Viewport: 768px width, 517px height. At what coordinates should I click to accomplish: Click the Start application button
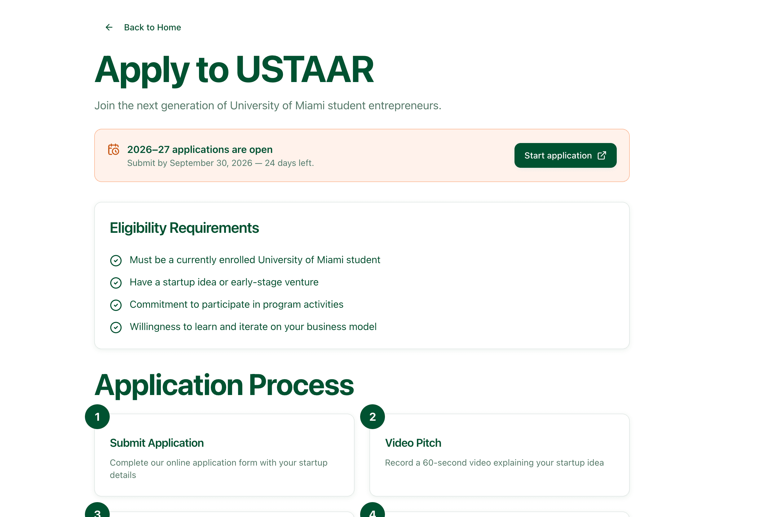pyautogui.click(x=565, y=155)
